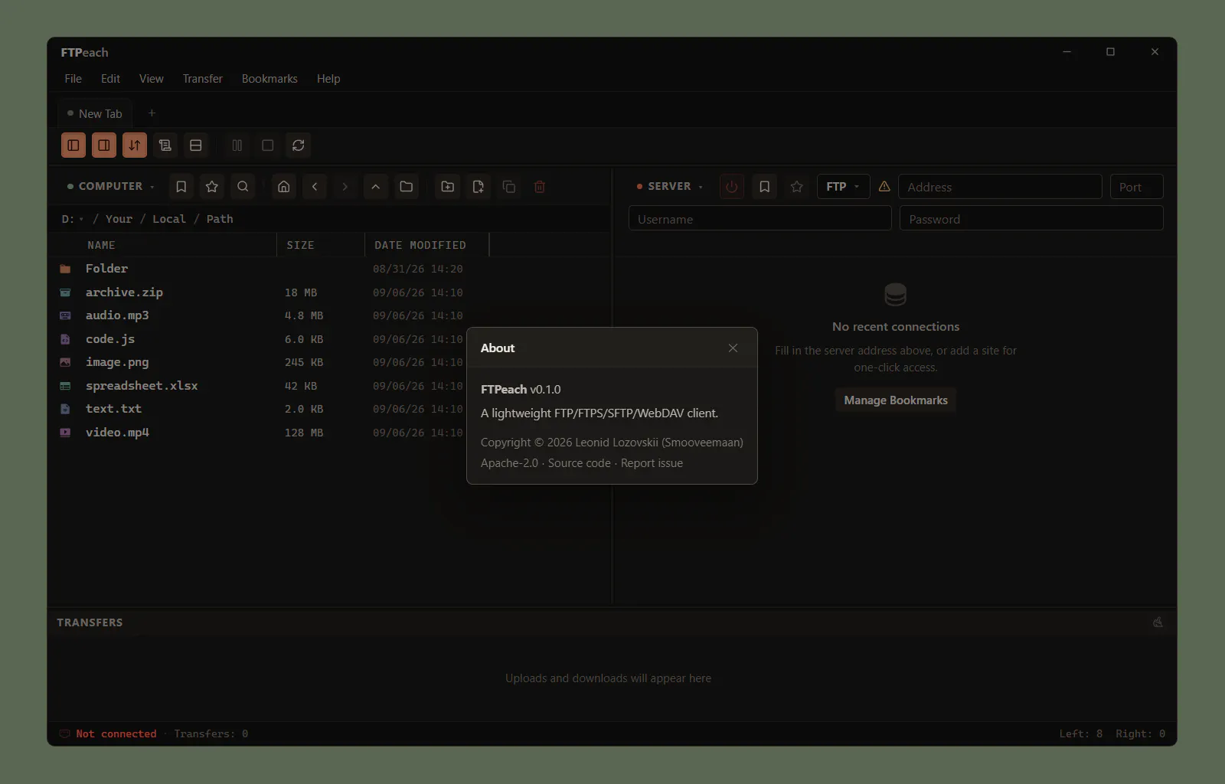Click the 'Your' breadcrumb segment
Viewport: 1225px width, 784px height.
[x=119, y=219]
